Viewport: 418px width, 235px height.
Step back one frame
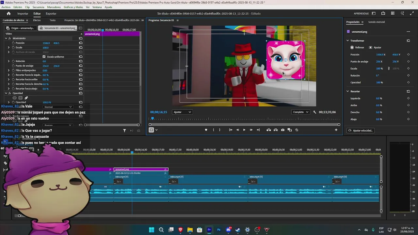coord(237,130)
